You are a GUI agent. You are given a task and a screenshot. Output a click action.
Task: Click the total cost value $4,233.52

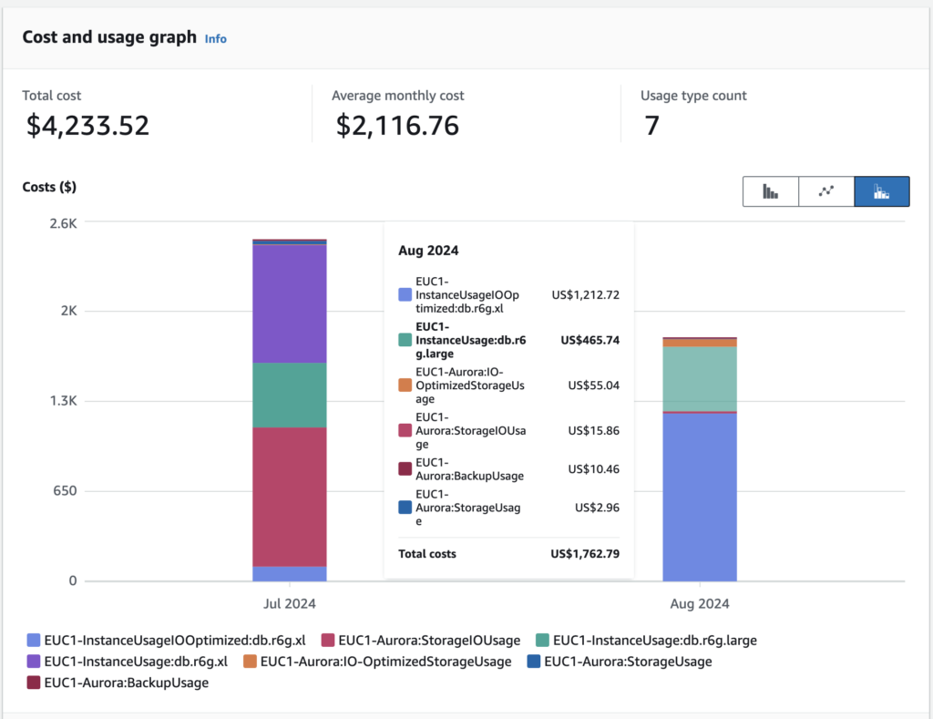point(87,126)
